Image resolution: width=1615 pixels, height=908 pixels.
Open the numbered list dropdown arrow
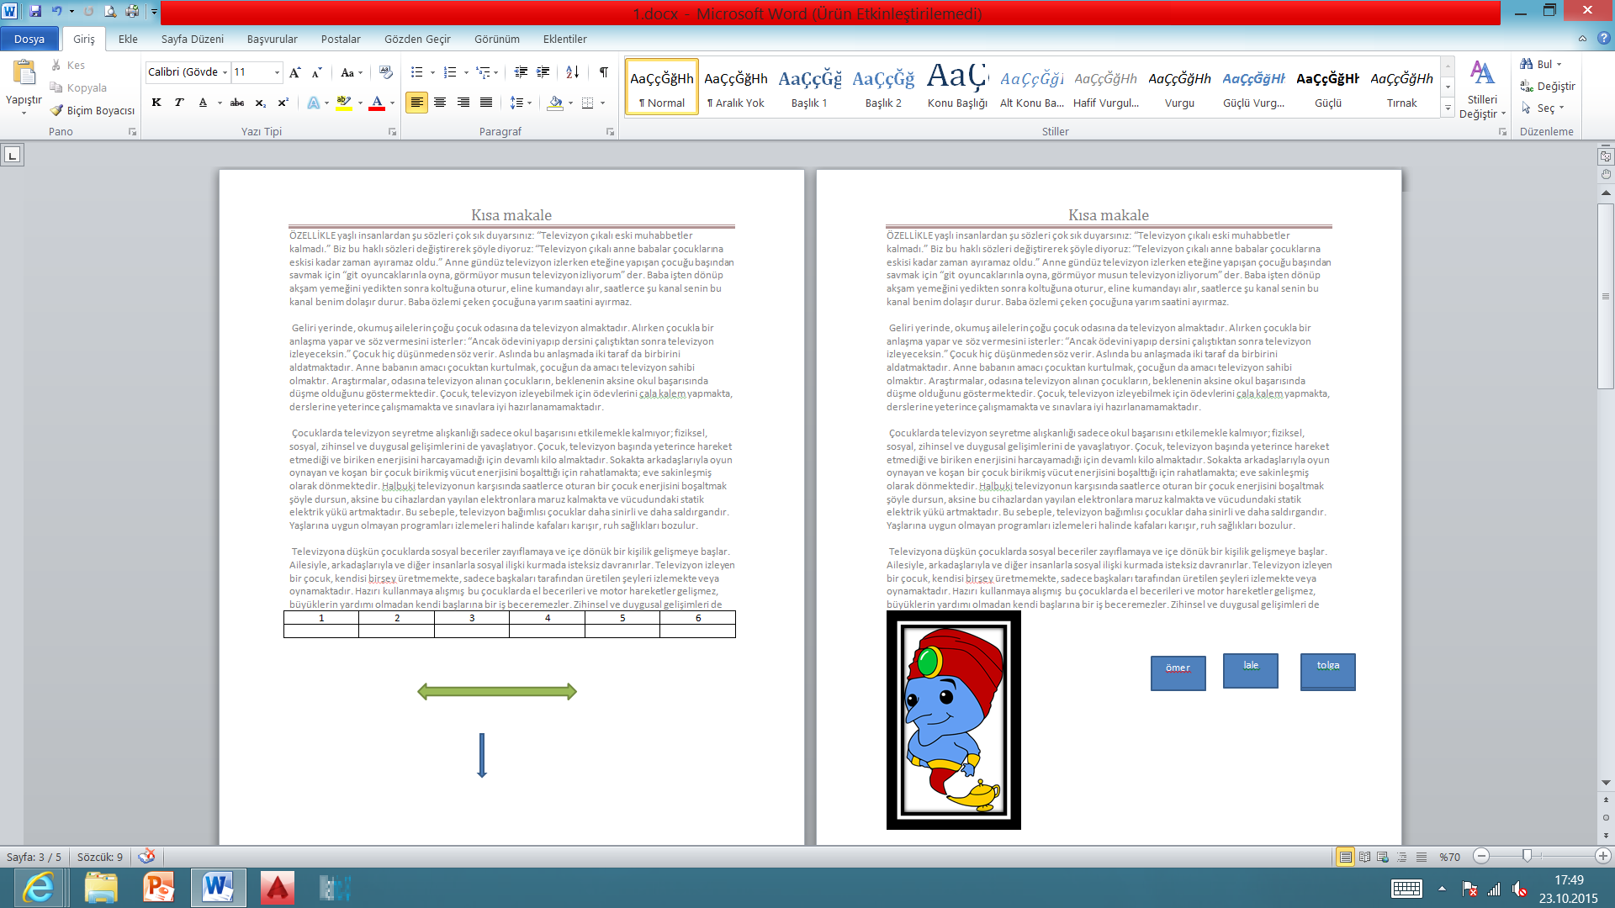tap(466, 72)
